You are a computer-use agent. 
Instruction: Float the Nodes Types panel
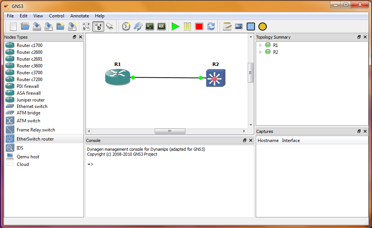pyautogui.click(x=74, y=37)
